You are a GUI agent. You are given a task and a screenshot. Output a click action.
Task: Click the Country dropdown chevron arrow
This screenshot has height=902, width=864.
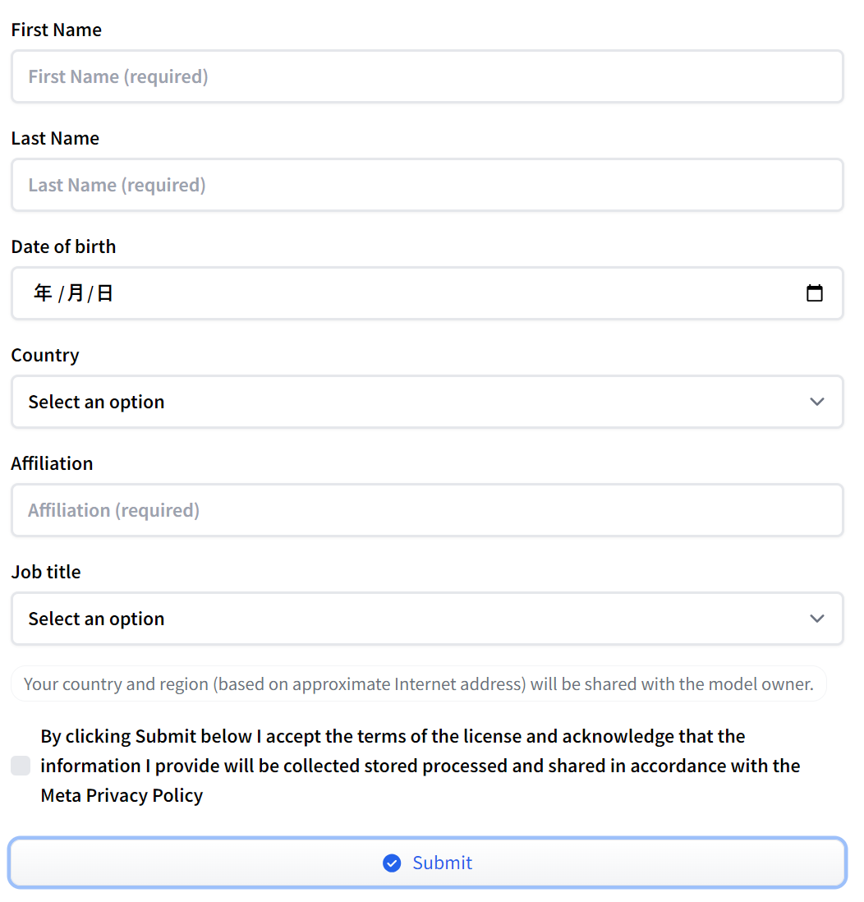(x=817, y=402)
